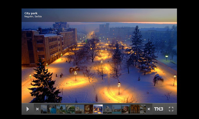Start the slideshow with the play button
Viewport: 199px width, 119px height.
tap(28, 109)
